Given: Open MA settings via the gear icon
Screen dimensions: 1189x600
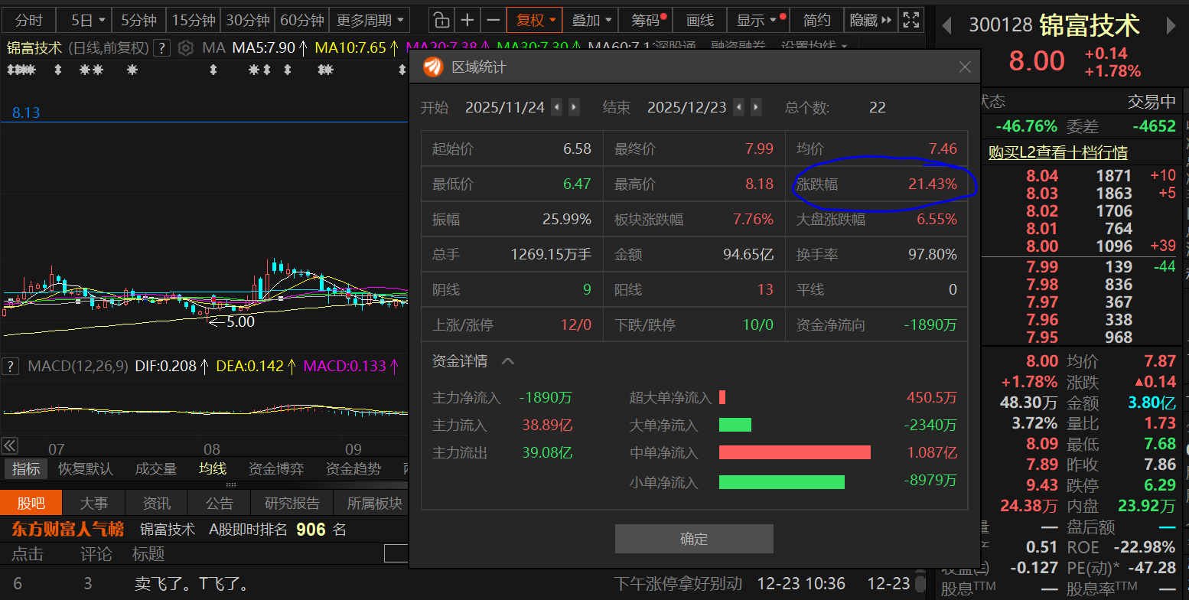Looking at the screenshot, I should [185, 48].
